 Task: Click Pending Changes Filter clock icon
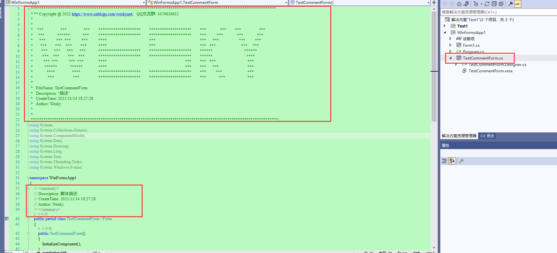(x=476, y=4)
